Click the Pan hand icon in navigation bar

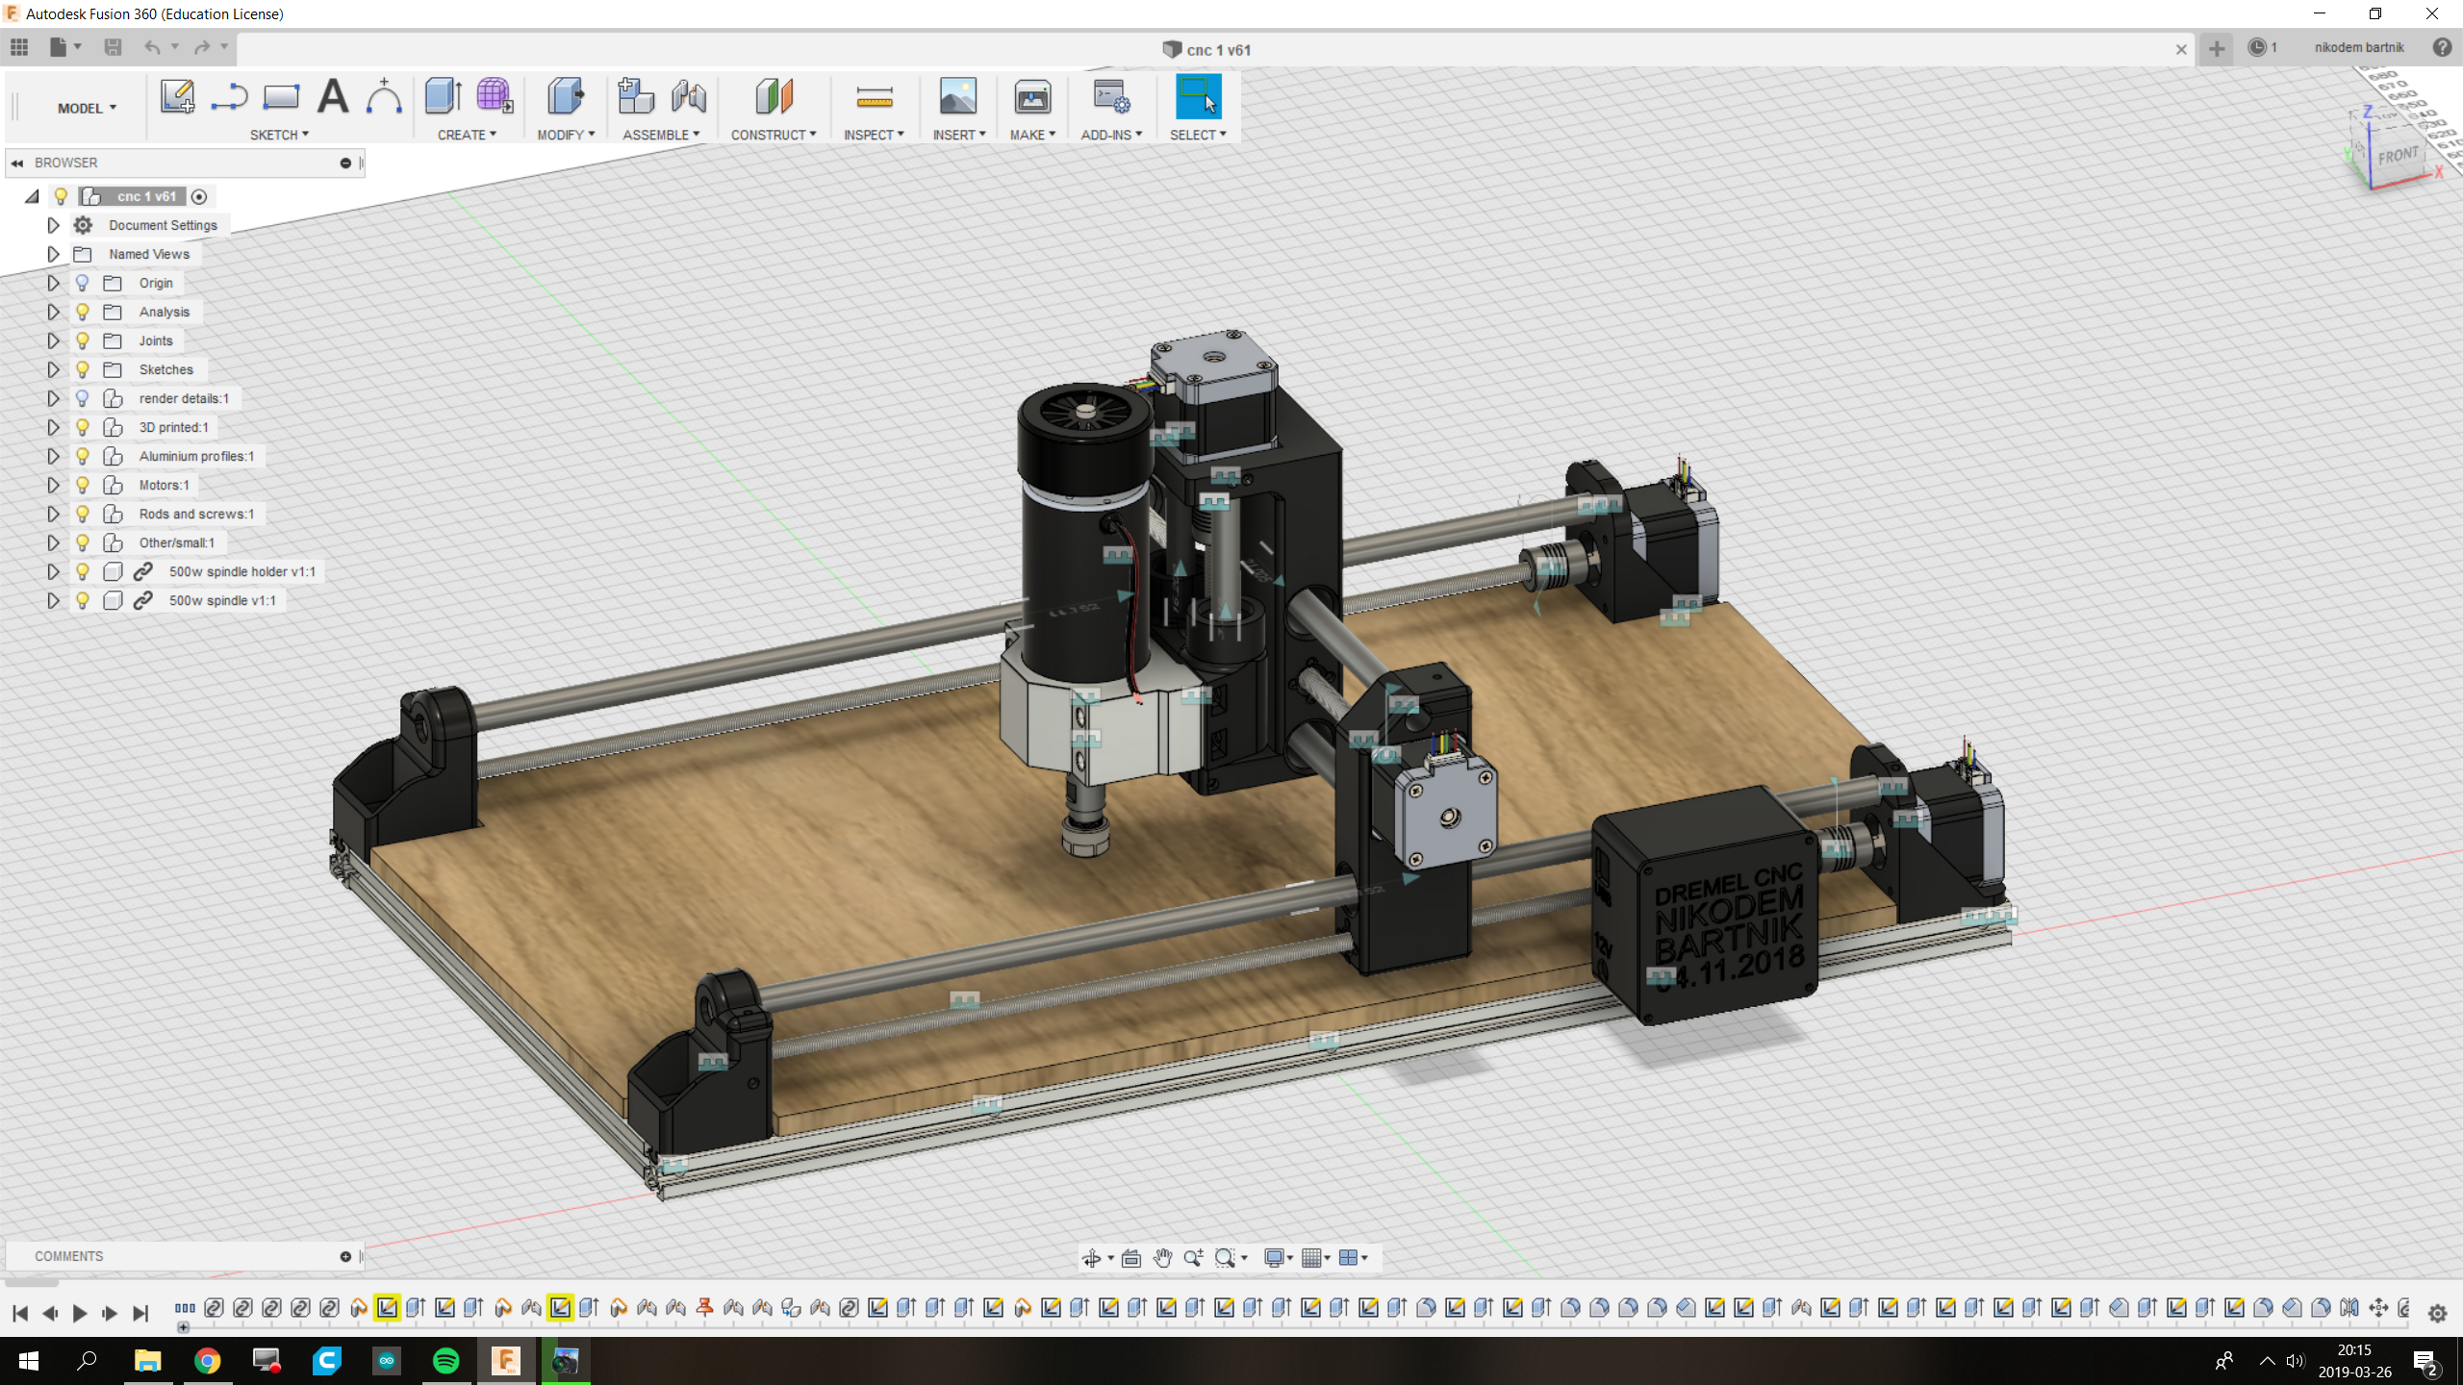click(x=1162, y=1258)
